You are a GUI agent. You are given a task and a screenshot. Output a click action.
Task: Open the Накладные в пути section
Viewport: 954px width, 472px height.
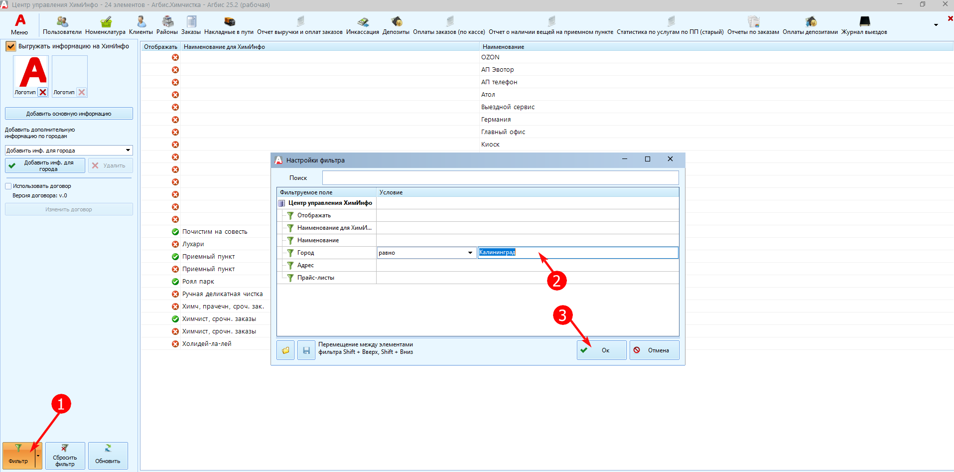(229, 25)
